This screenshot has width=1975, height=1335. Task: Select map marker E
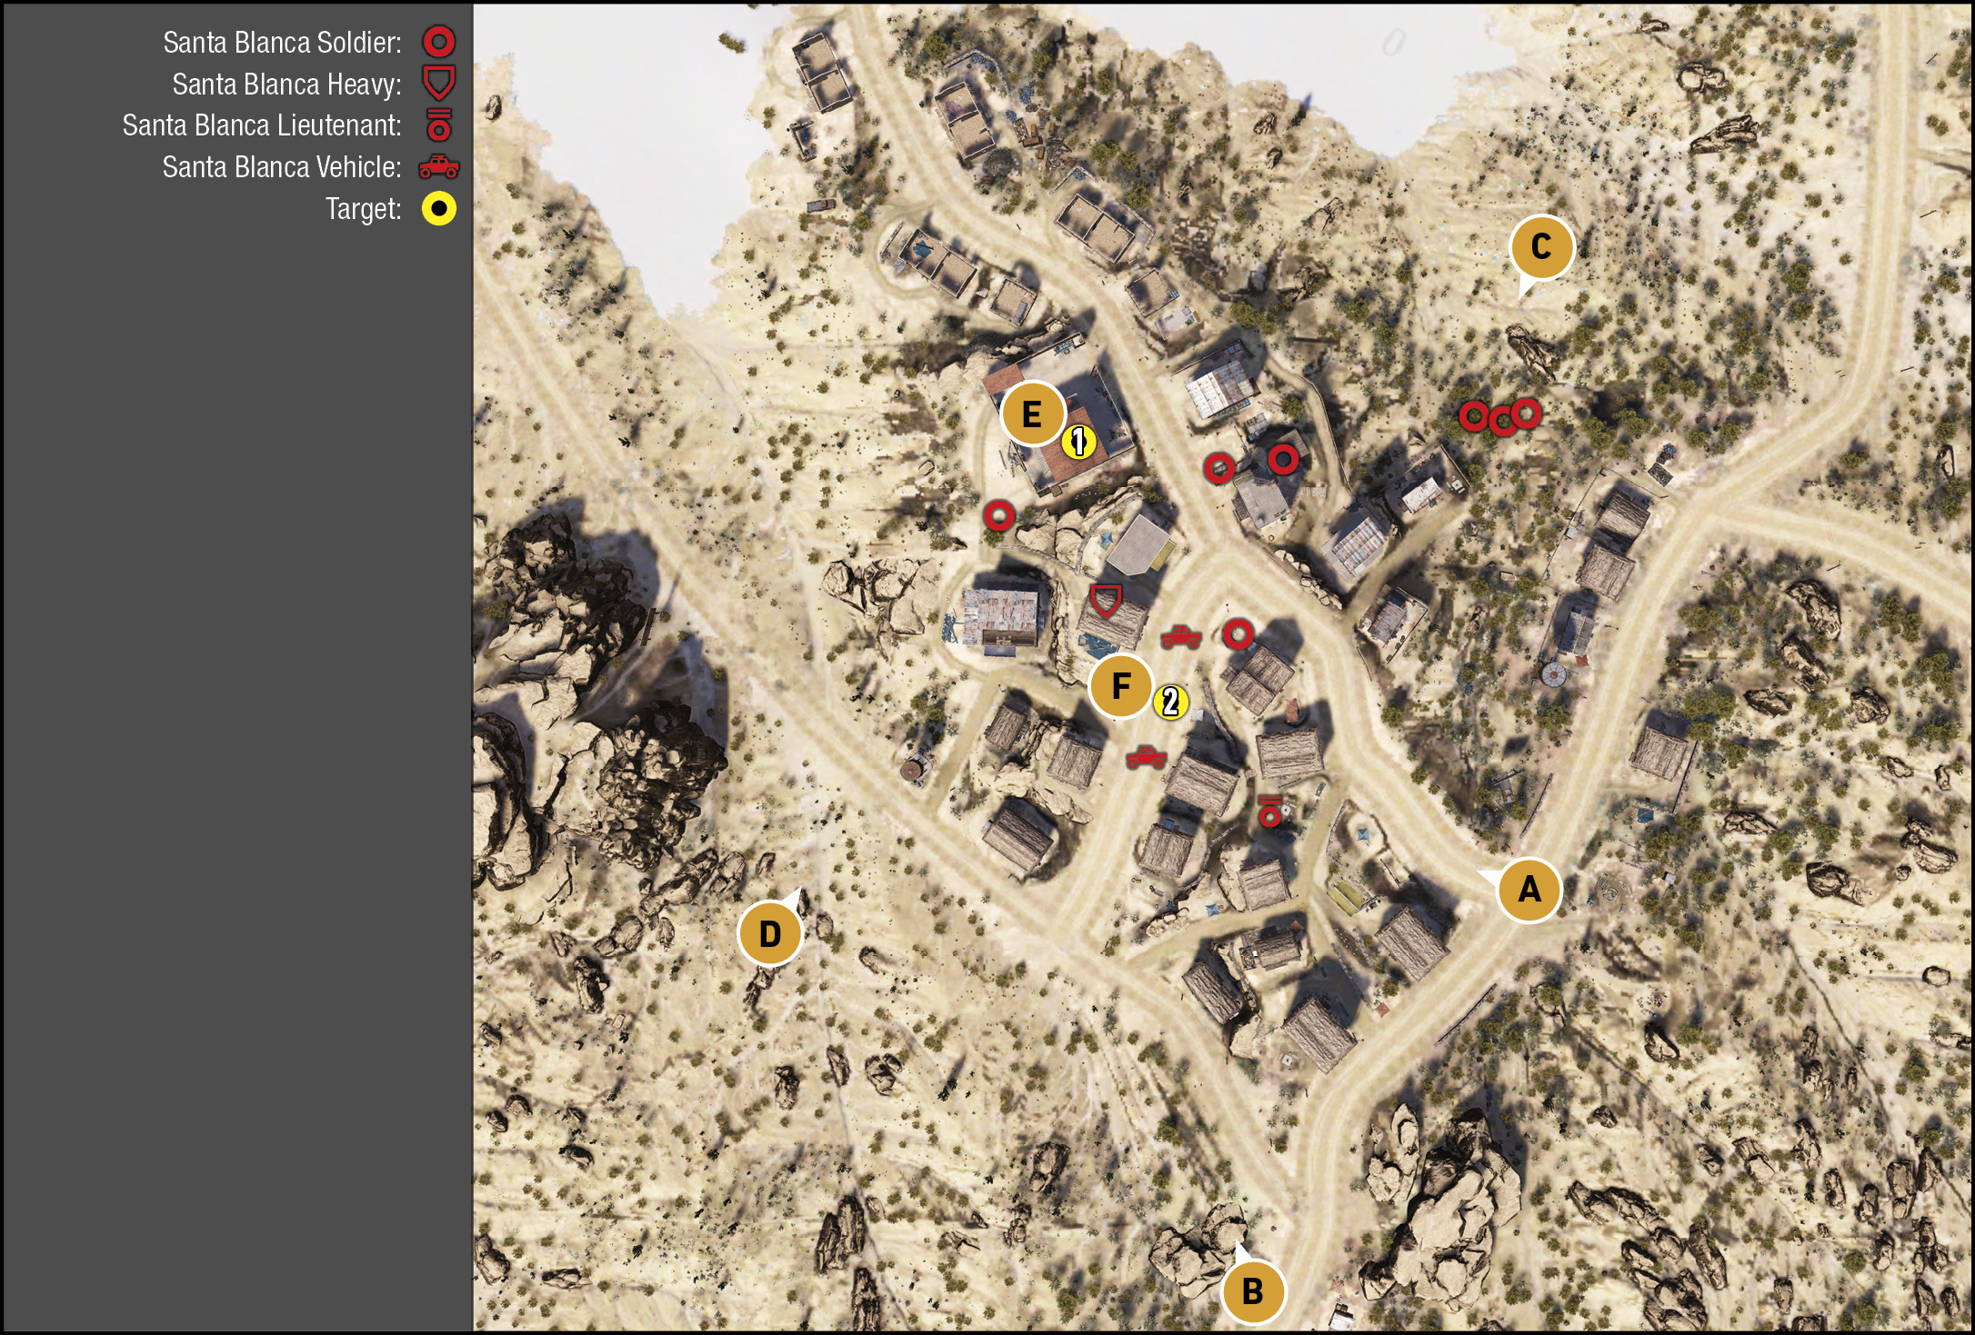pyautogui.click(x=1032, y=414)
